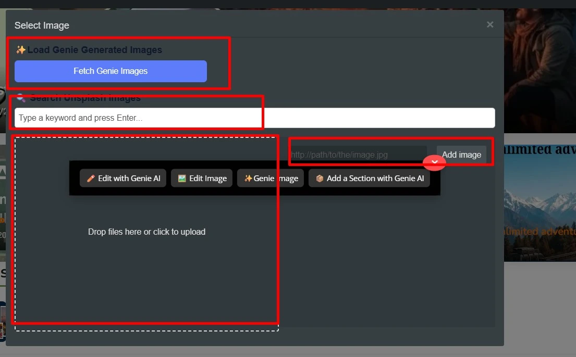Click the orange unlimited adventure caption on the mountain image
The image size is (576, 357).
[540, 231]
